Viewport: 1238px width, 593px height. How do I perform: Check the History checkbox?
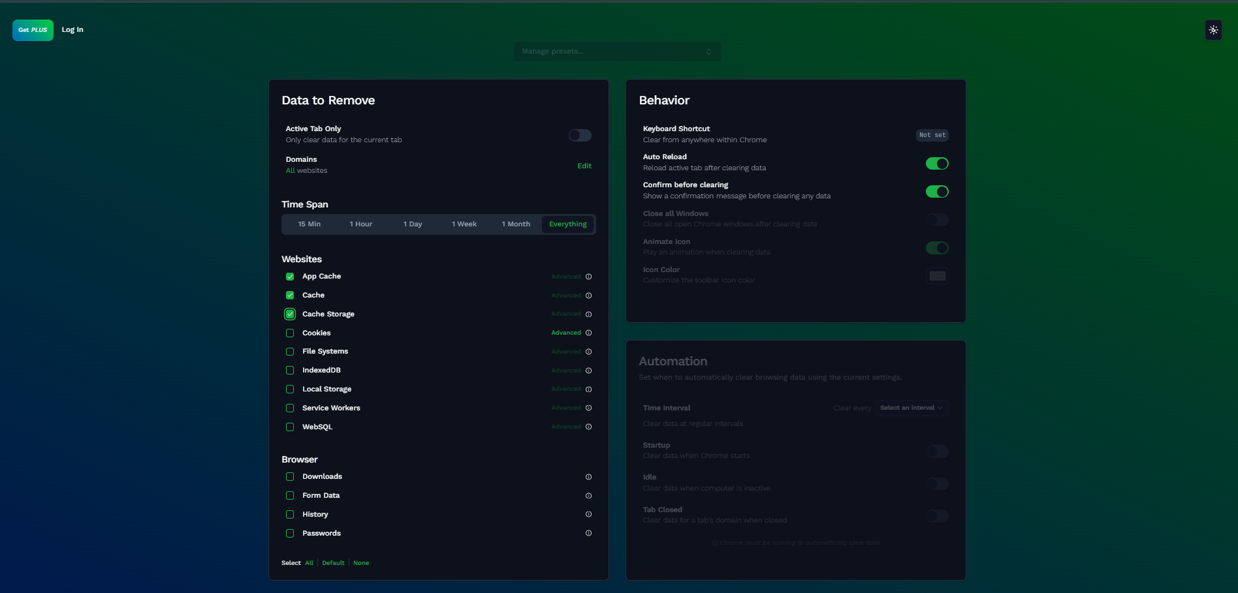tap(290, 514)
